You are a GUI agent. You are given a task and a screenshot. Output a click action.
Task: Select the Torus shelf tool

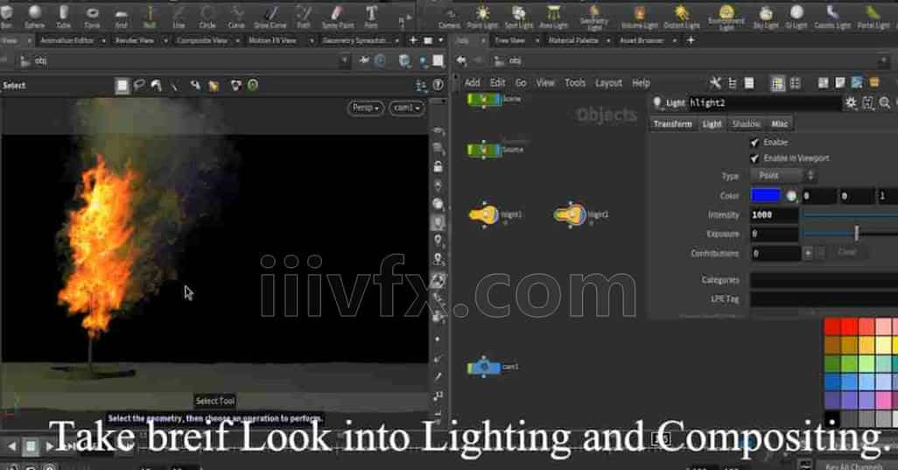click(x=92, y=17)
